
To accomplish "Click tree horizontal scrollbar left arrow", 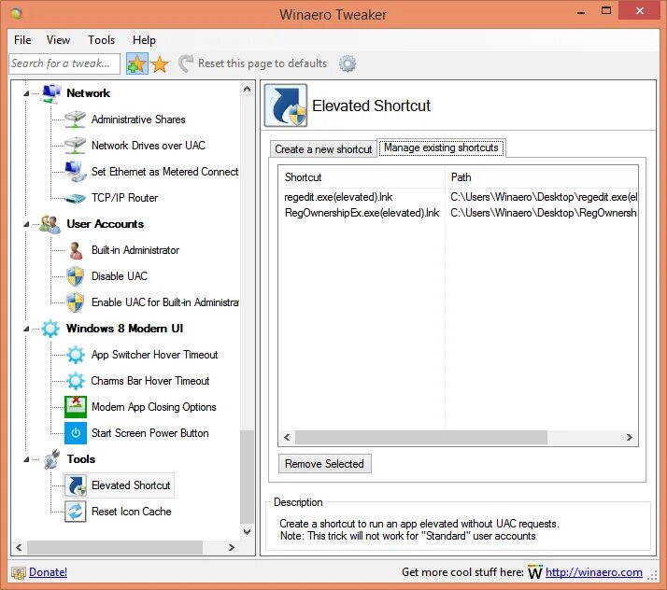I will 19,547.
